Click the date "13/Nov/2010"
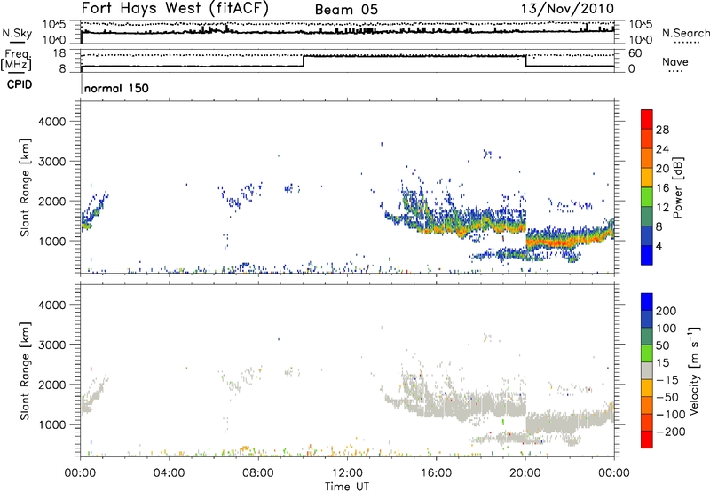Image resolution: width=710 pixels, height=492 pixels. (567, 9)
